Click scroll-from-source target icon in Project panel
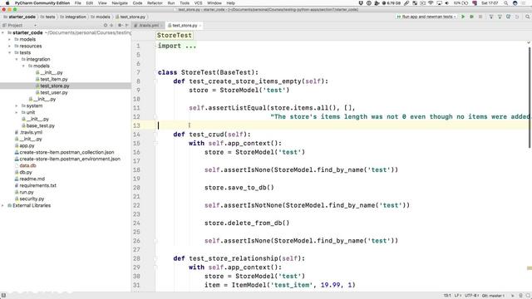The image size is (532, 299). pyautogui.click(x=106, y=26)
